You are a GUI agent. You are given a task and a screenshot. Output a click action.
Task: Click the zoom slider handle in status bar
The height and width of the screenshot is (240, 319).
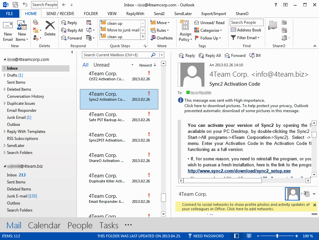(277, 236)
